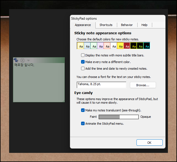Open the Behavior tab
The height and width of the screenshot is (162, 177).
127,25
